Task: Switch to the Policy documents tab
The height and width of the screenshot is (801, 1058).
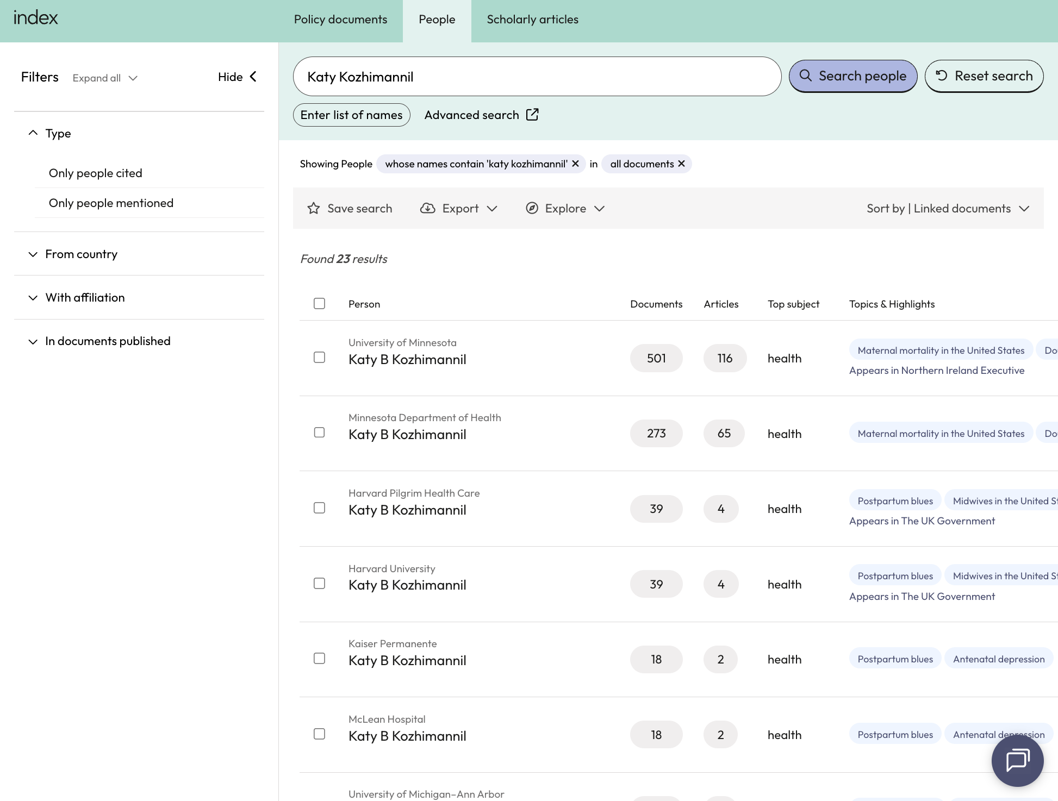Action: (340, 20)
